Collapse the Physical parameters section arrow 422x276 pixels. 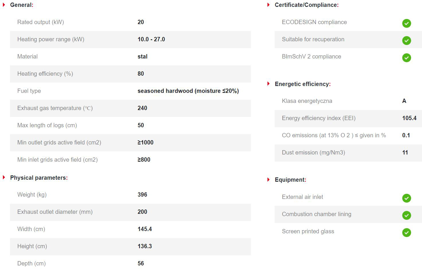click(x=4, y=177)
